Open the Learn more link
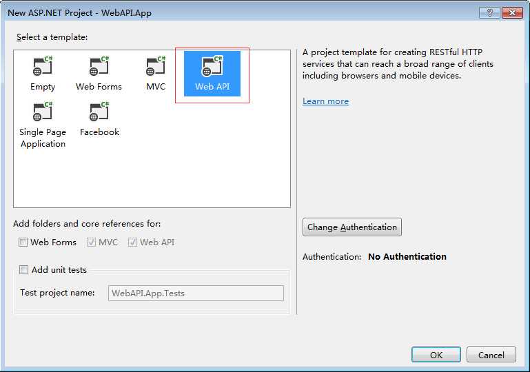530x372 pixels. click(325, 101)
